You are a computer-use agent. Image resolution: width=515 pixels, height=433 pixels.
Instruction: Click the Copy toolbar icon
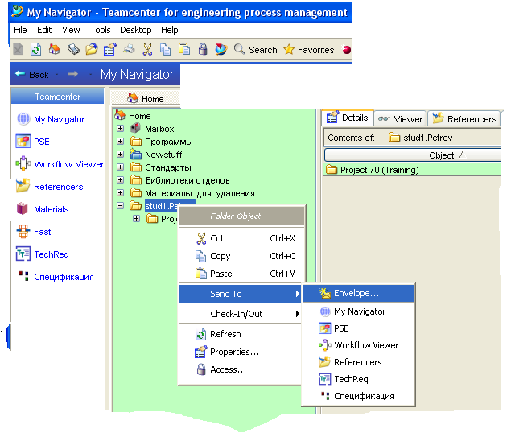point(165,50)
